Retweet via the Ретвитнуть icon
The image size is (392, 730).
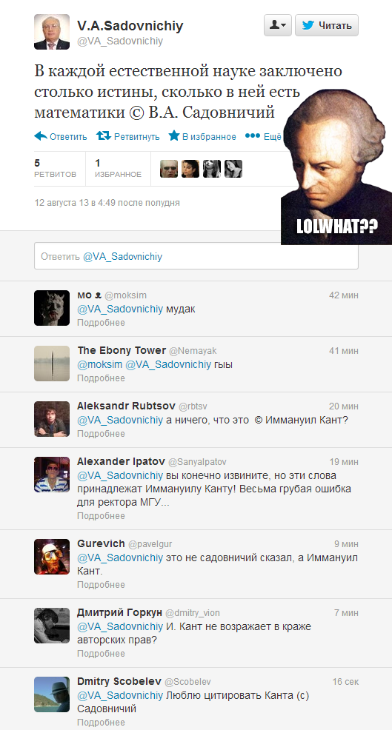point(104,136)
